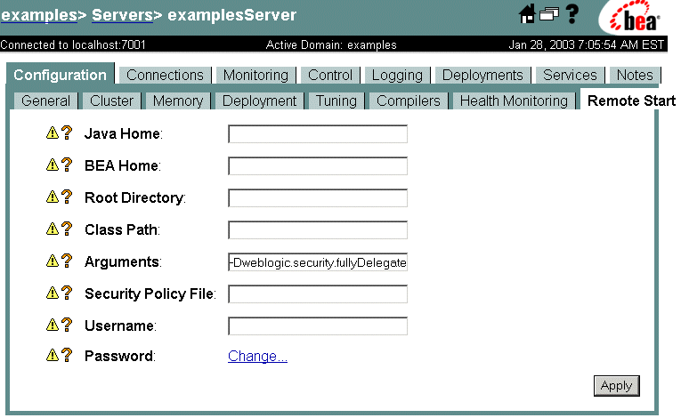Click warning triangle beside Class Path
This screenshot has height=418, width=681.
click(53, 229)
